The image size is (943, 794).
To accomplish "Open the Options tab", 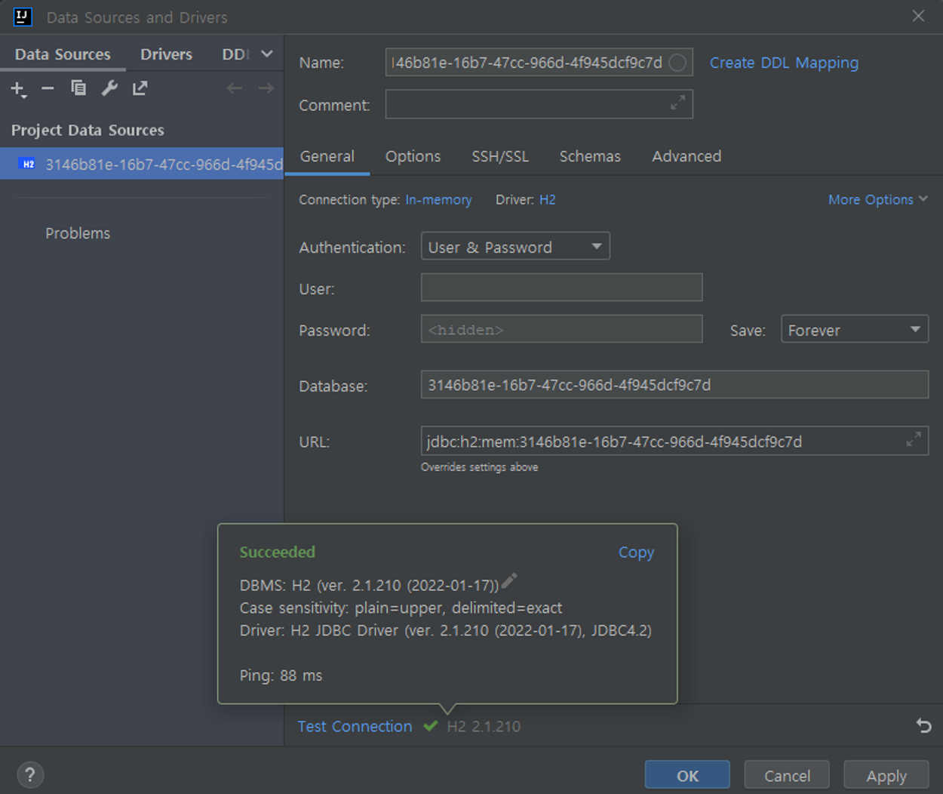I will [413, 156].
